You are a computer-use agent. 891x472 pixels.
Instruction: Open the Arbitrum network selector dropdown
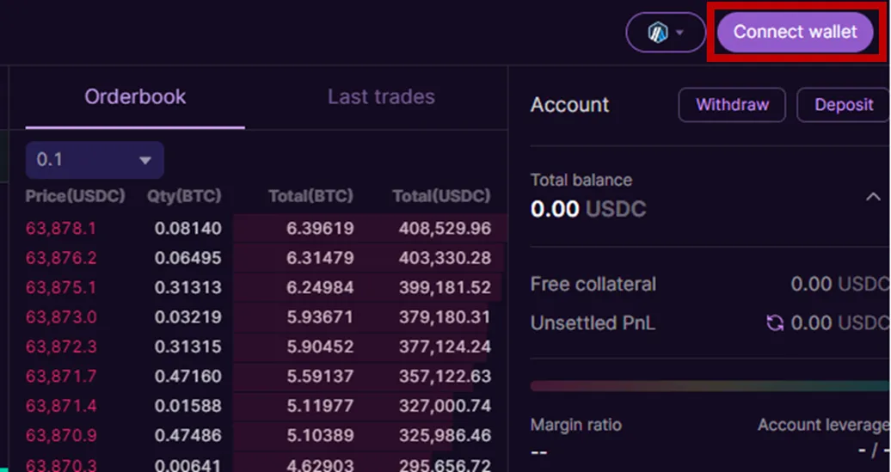pos(666,33)
